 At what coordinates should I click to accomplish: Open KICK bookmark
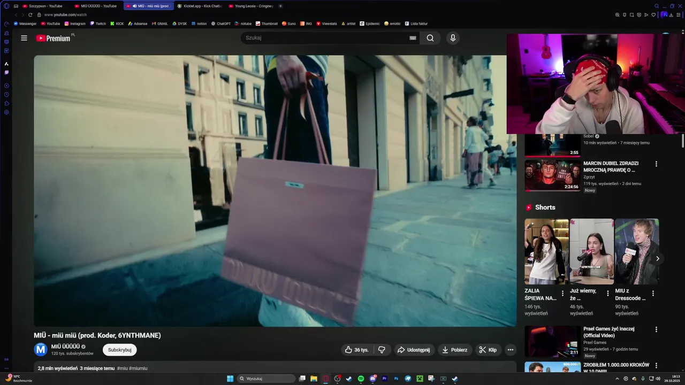(x=117, y=24)
